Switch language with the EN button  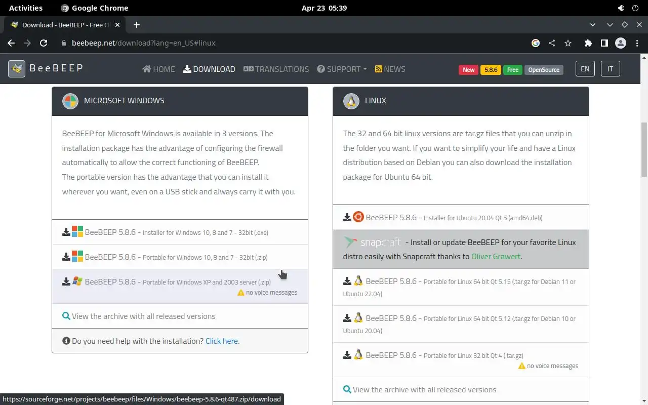click(x=585, y=69)
